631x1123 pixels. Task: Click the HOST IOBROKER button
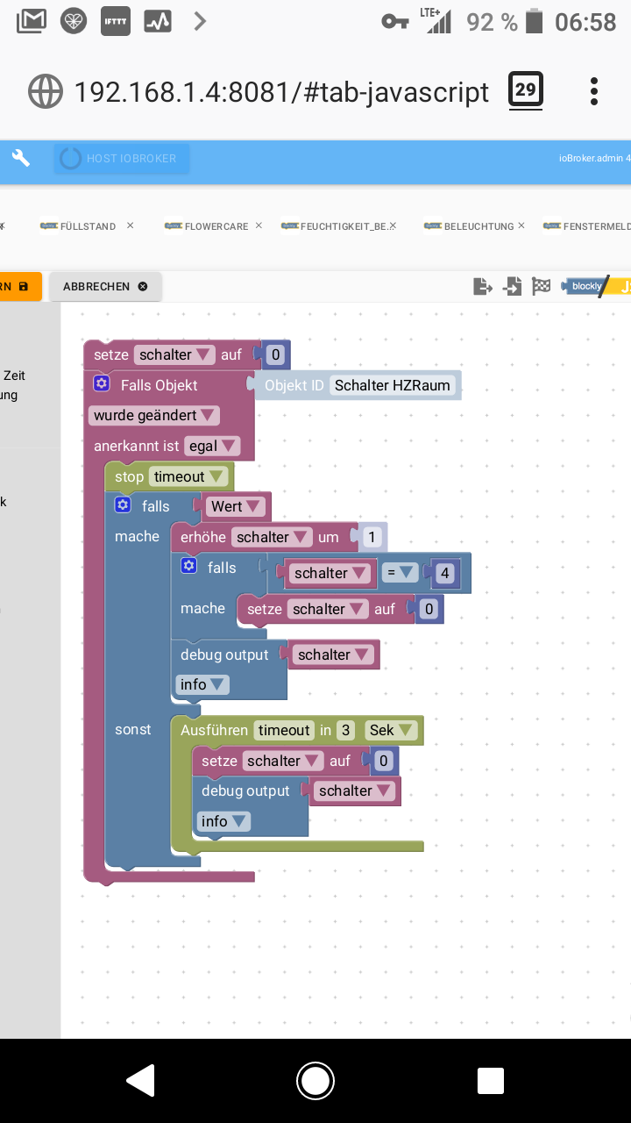(x=121, y=158)
